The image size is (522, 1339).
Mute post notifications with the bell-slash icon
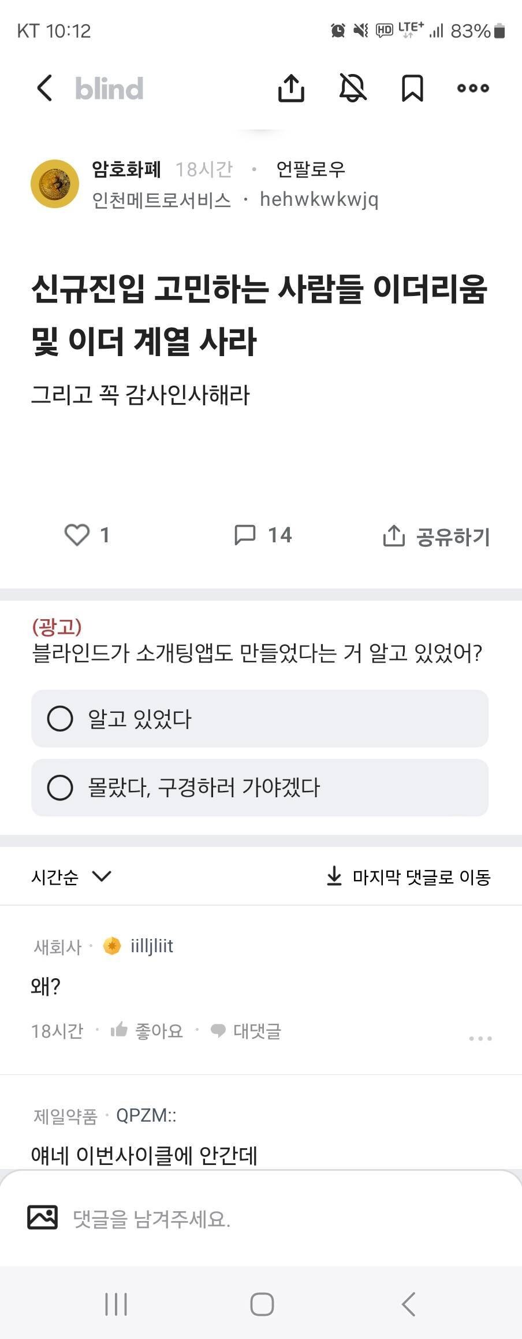353,88
